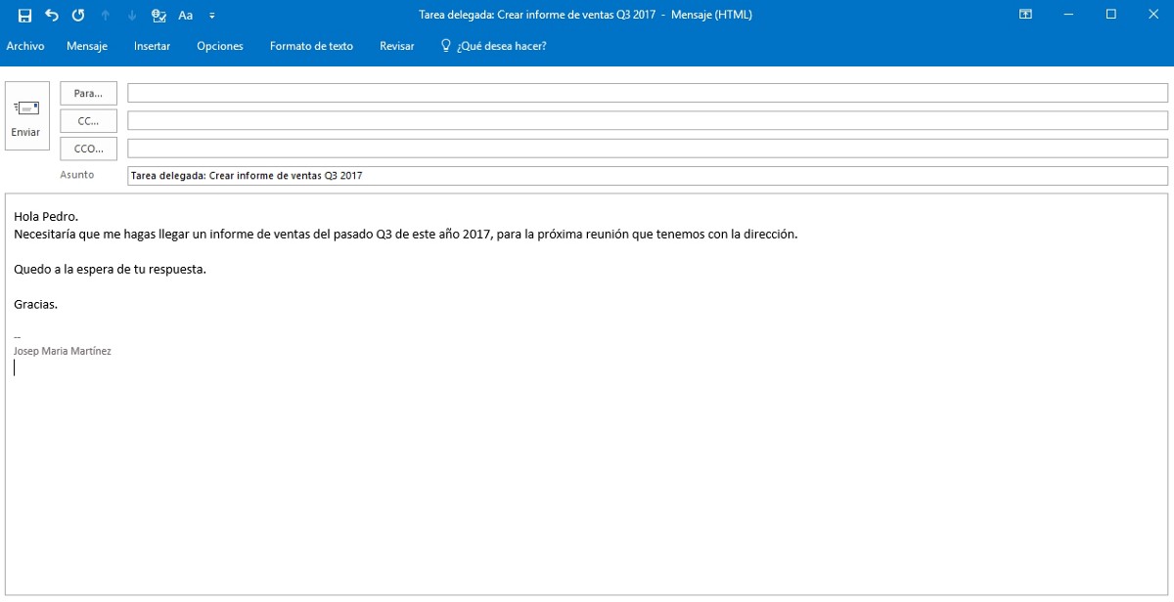Click the Aa text format icon
Viewport: 1174px width, 602px height.
point(186,15)
